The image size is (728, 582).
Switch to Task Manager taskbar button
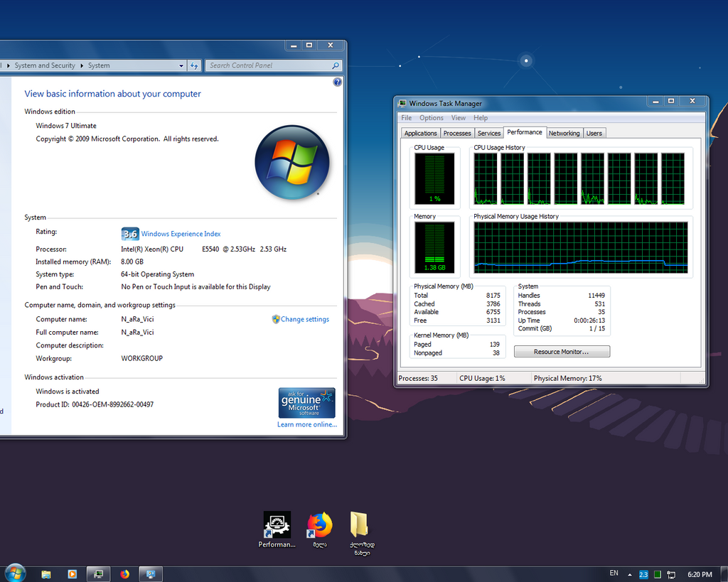pos(98,574)
